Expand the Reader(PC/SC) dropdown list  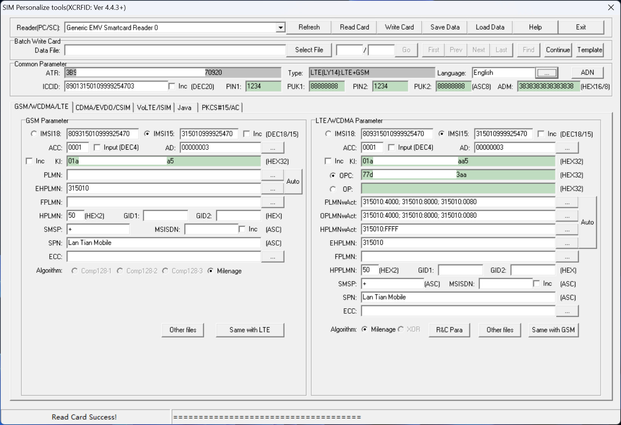[x=280, y=28]
